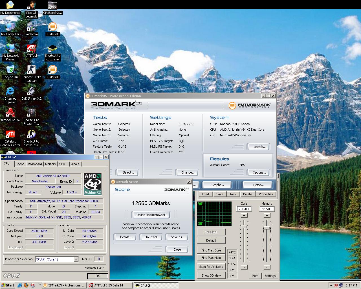Image resolution: width=361 pixels, height=289 pixels.
Task: Open the SPD tab in CPU-Z
Action: [62, 164]
